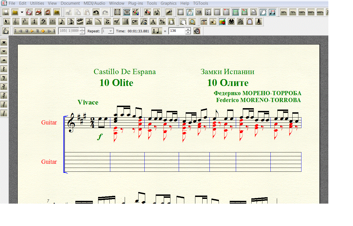This screenshot has height=226, width=353.
Task: Click the Save floppy disk icon
Action: click(x=29, y=12)
